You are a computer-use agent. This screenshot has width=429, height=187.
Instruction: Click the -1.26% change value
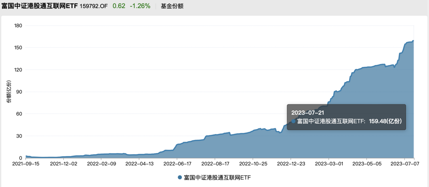(x=140, y=6)
